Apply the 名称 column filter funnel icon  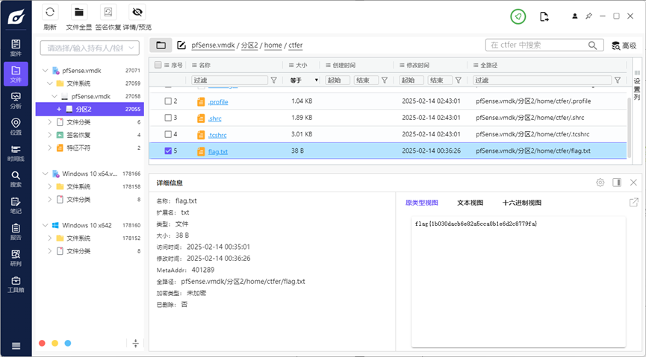click(x=273, y=80)
